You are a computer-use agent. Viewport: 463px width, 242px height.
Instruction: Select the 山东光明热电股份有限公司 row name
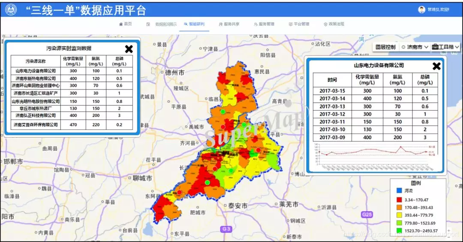pos(36,101)
